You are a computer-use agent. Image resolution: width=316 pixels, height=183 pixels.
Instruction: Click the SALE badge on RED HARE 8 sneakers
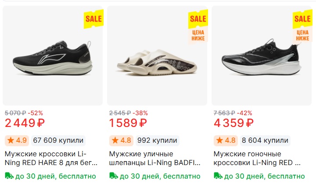[x=93, y=19]
